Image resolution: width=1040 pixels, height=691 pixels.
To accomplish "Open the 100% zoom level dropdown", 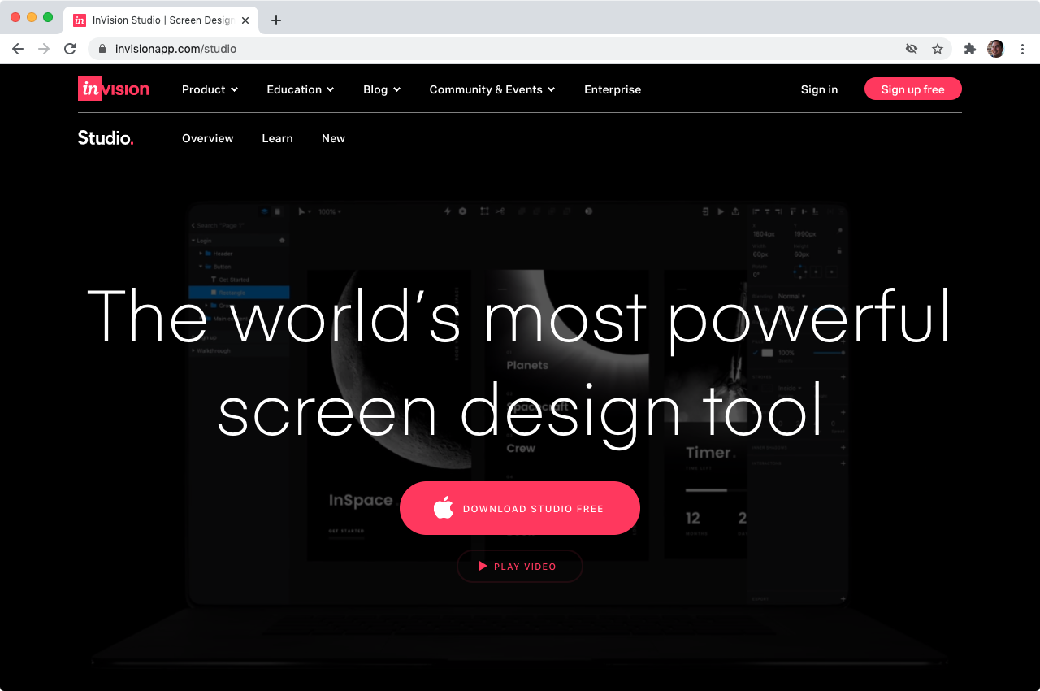I will tap(327, 211).
